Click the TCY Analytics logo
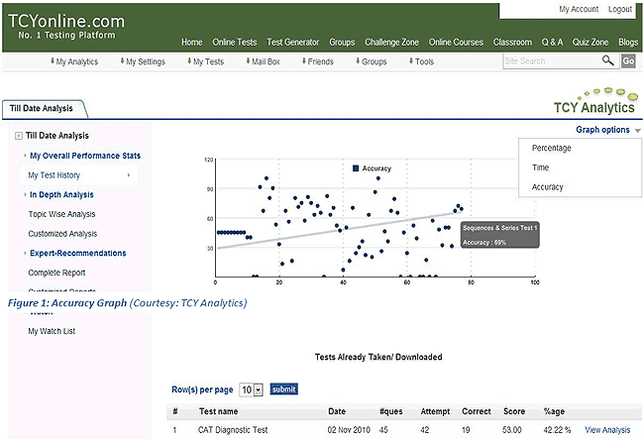Image resolution: width=644 pixels, height=443 pixels. 594,101
